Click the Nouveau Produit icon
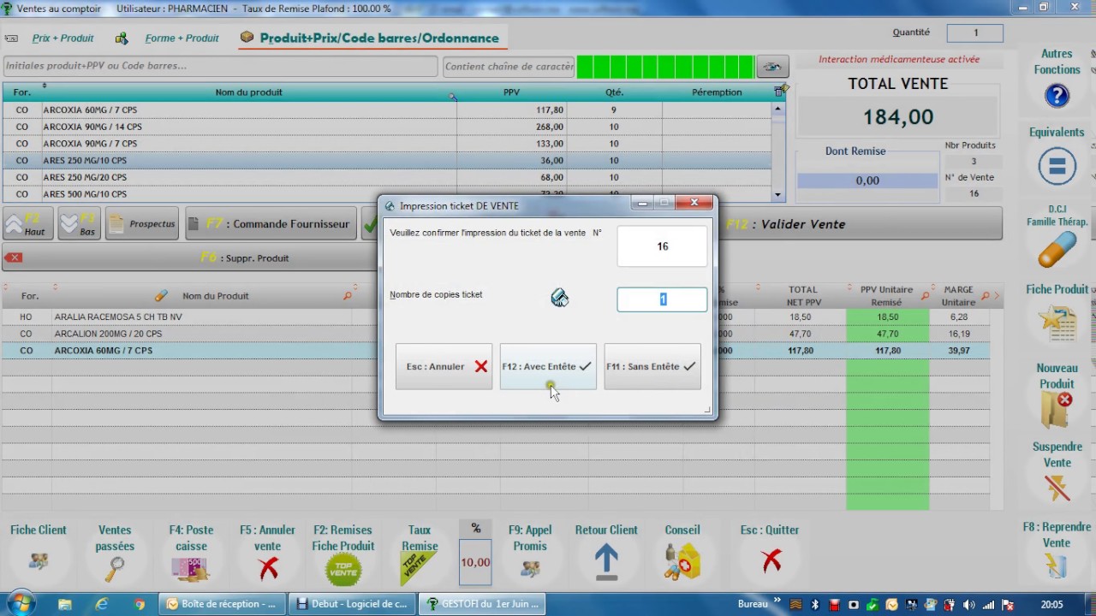1096x616 pixels. (1057, 409)
